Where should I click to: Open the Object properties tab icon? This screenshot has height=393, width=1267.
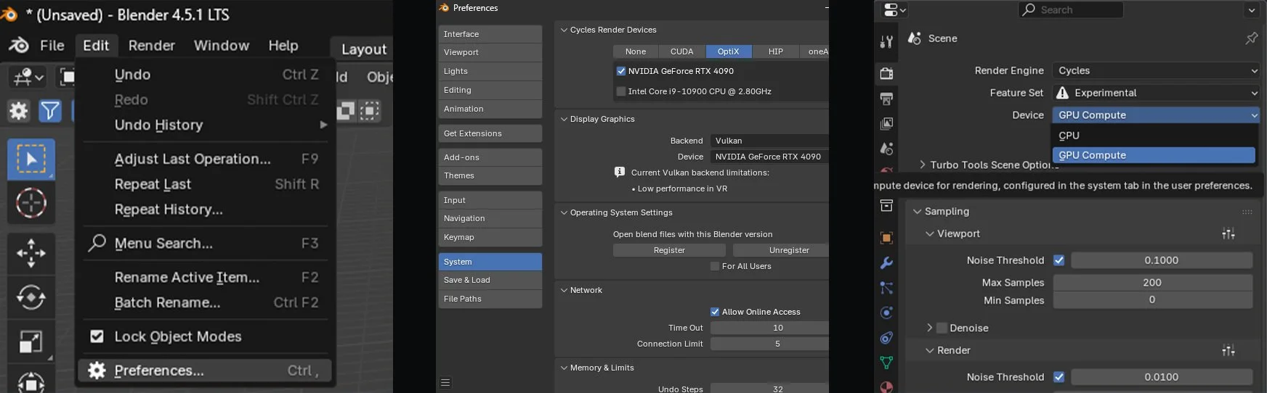886,238
